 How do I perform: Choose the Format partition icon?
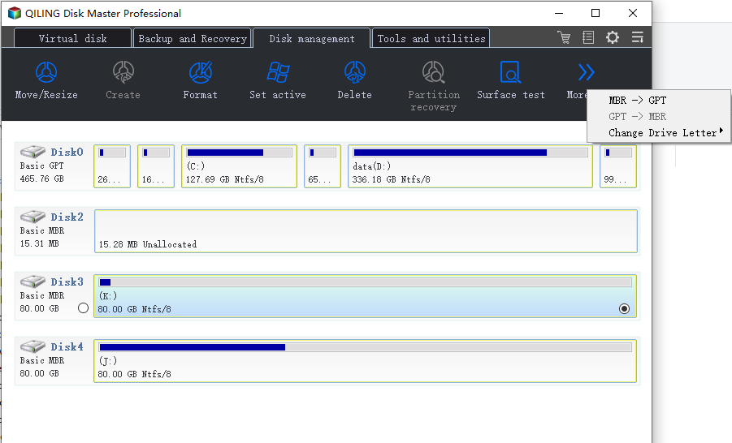201,72
